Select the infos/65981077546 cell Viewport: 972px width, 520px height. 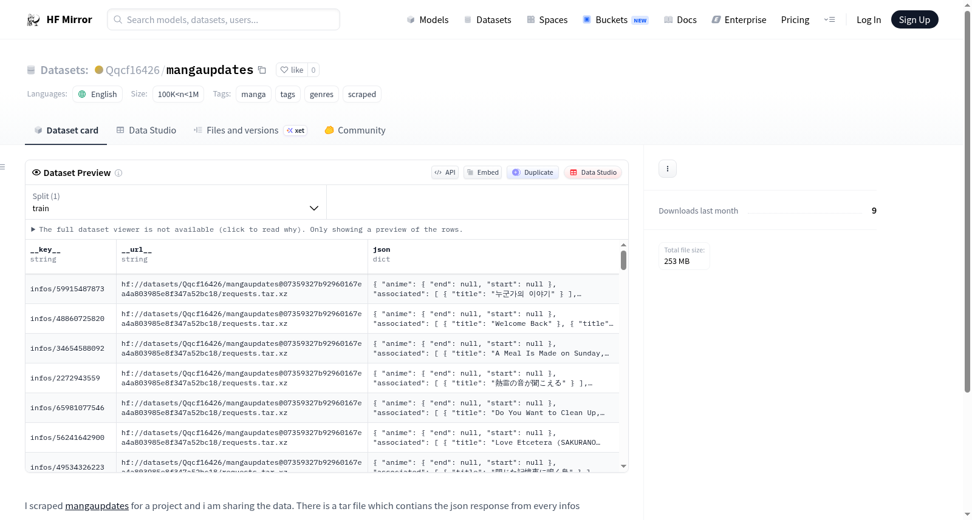(71, 408)
